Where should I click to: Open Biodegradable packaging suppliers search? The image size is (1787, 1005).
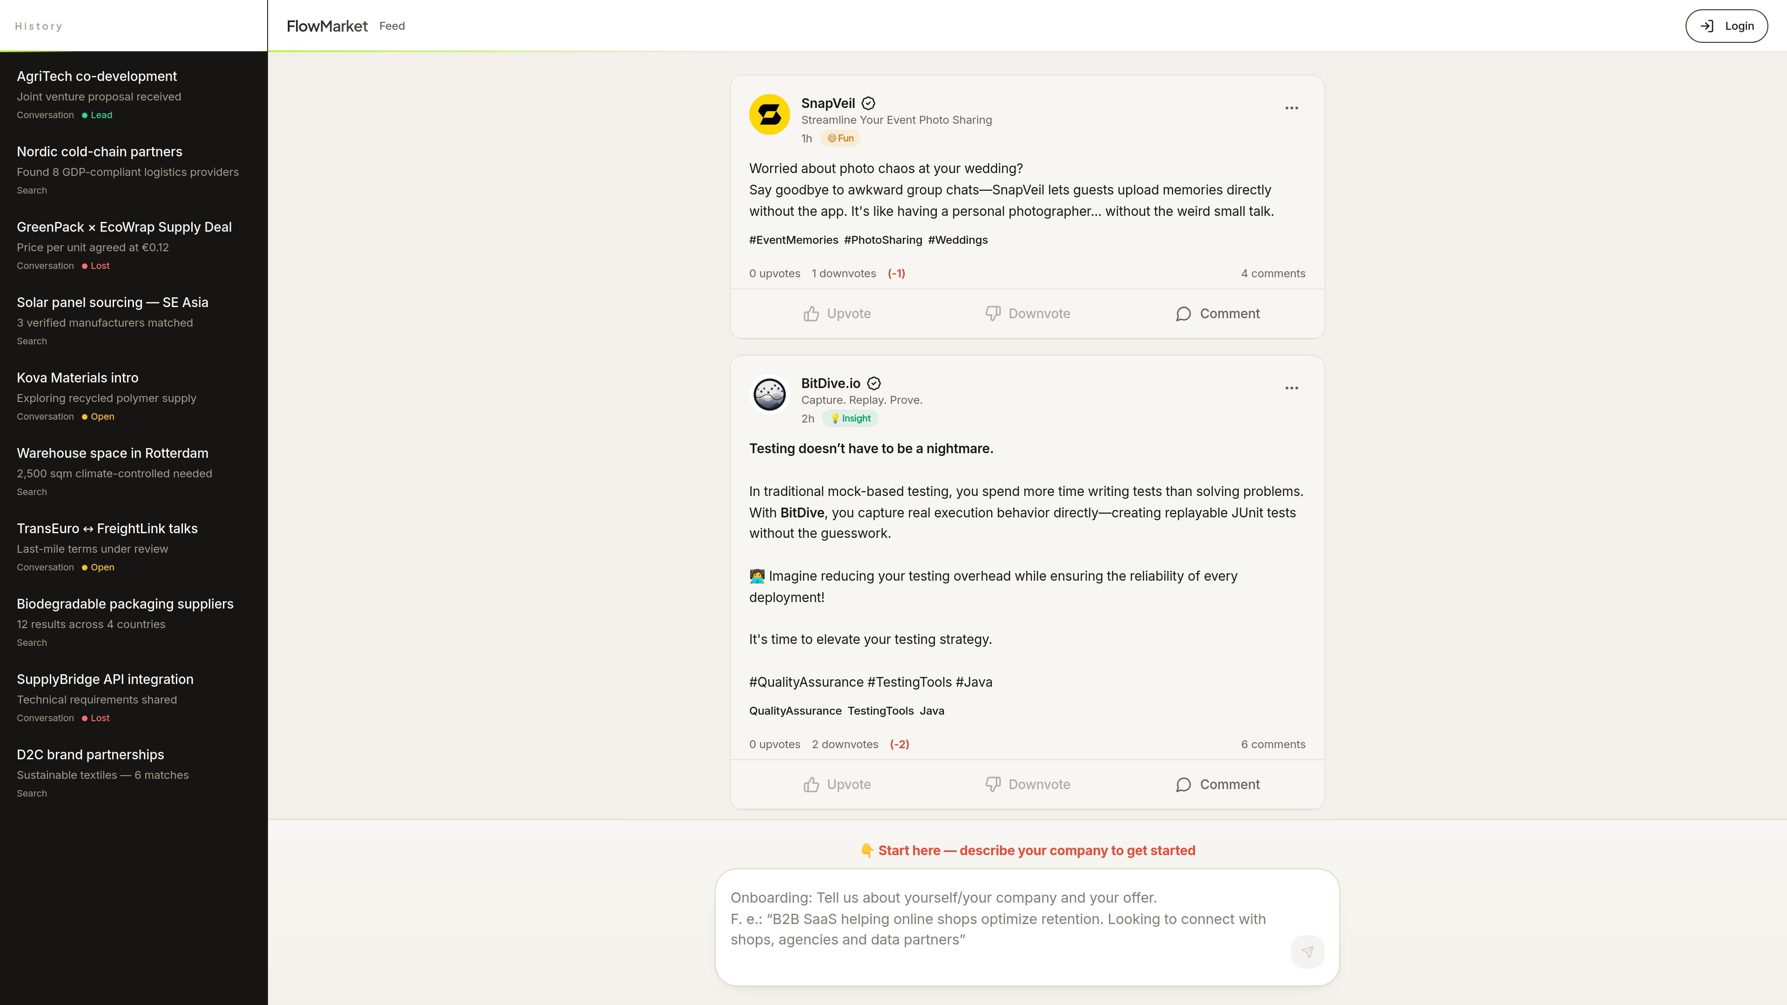pos(133,622)
